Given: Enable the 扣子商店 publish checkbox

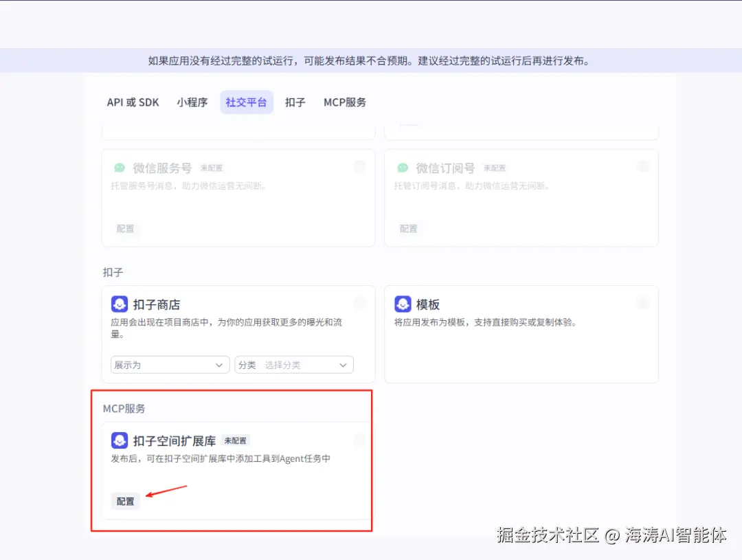Looking at the screenshot, I should click(359, 303).
